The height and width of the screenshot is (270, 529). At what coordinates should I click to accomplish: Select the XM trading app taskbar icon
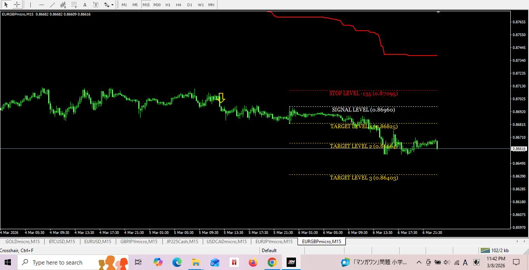pos(291,262)
